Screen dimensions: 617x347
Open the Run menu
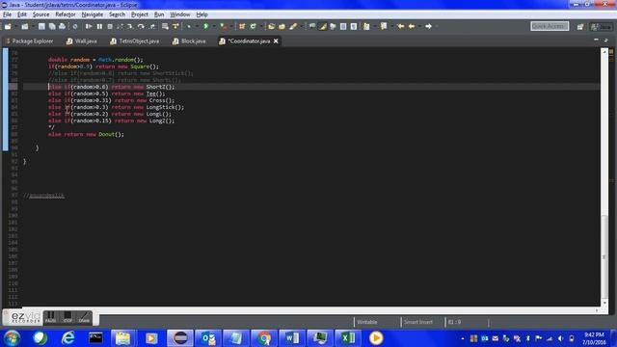pyautogui.click(x=159, y=14)
